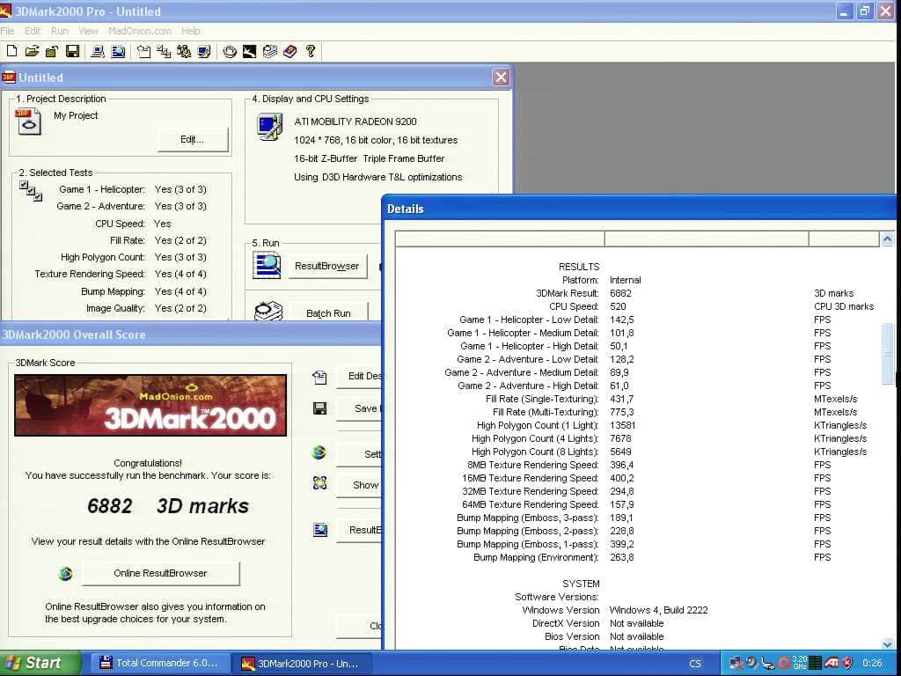Click the Open project folder toolbar icon
Image resolution: width=901 pixels, height=676 pixels.
(32, 52)
